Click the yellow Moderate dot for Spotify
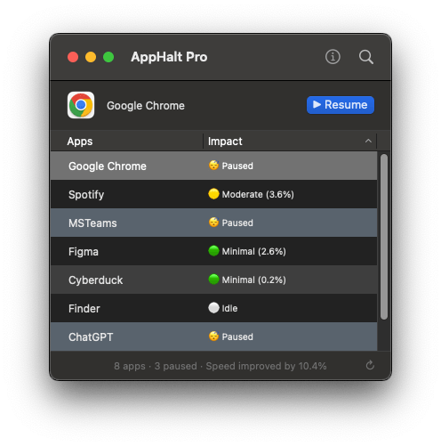 coord(213,194)
